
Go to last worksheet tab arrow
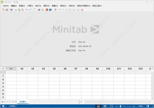[x=13, y=102]
